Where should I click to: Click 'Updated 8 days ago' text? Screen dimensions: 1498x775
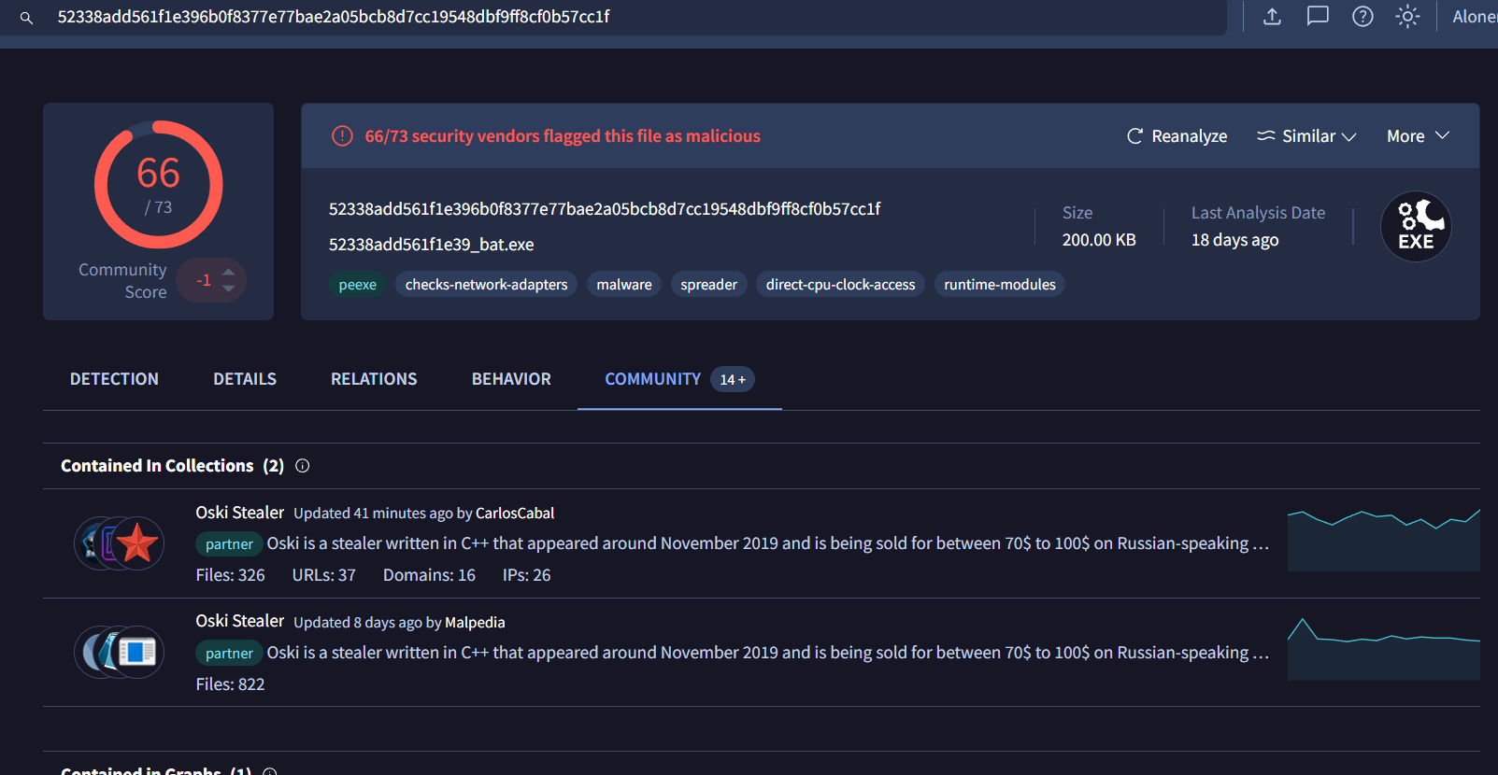[358, 623]
